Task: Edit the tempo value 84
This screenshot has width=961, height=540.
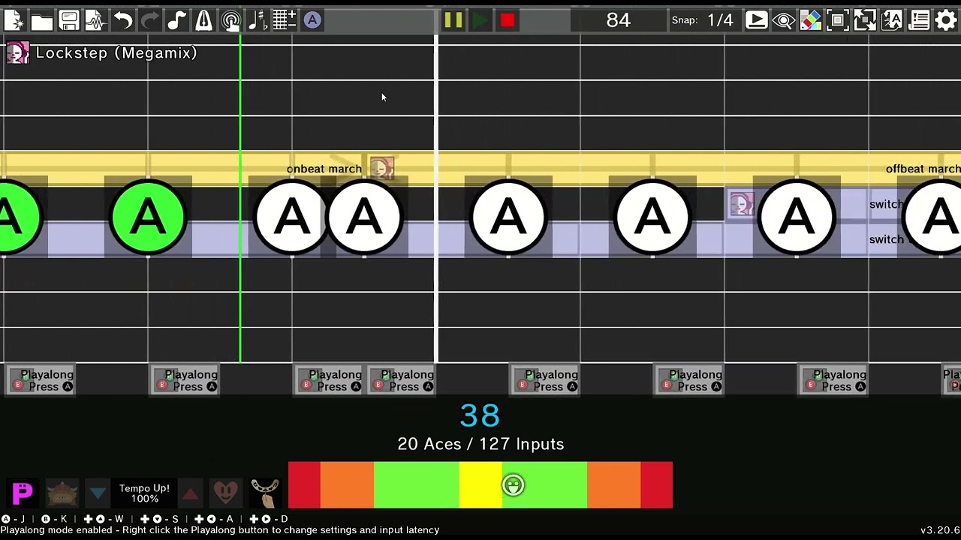Action: coord(619,20)
